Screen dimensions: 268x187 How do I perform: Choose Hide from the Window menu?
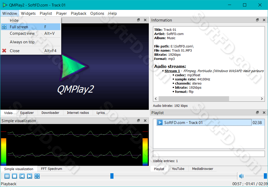pos(31,20)
